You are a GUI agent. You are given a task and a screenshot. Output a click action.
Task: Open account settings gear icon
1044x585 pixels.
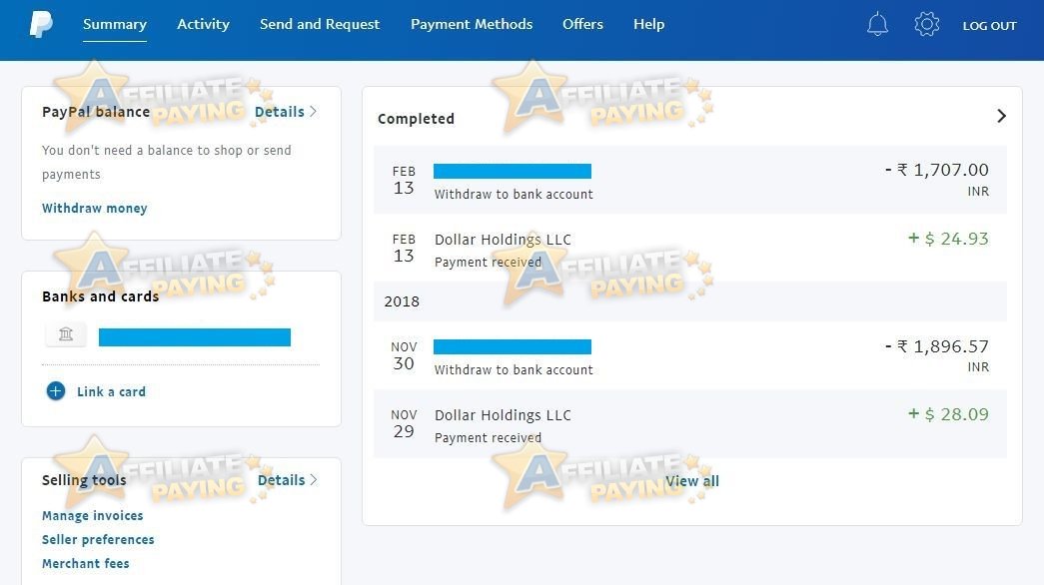pos(927,25)
